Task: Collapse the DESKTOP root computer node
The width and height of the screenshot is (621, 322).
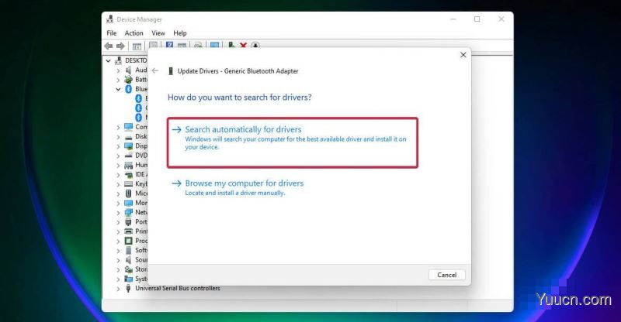Action: [x=108, y=60]
